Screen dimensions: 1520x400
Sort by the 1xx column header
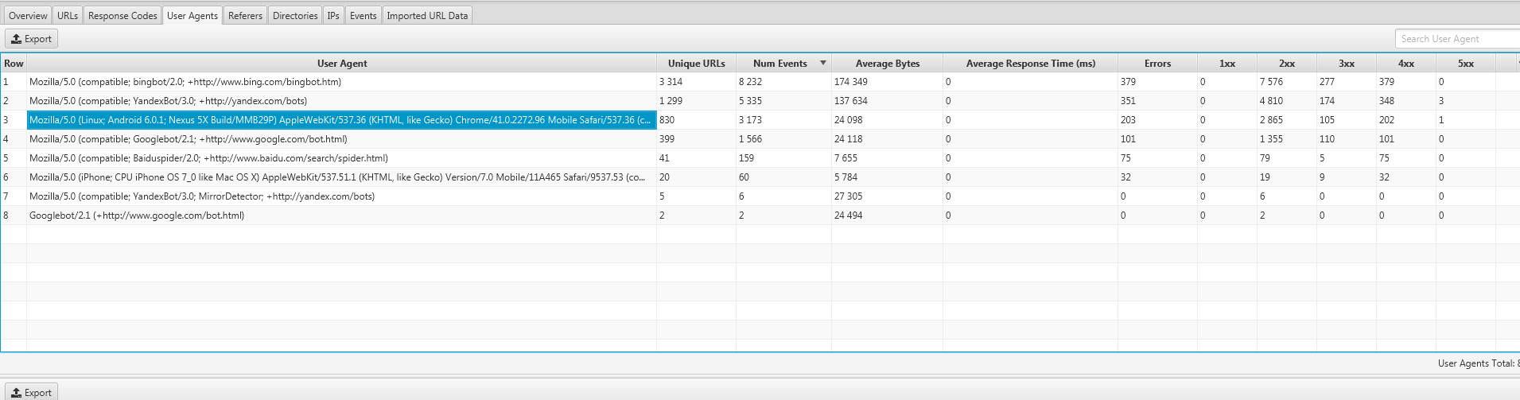pyautogui.click(x=1227, y=63)
